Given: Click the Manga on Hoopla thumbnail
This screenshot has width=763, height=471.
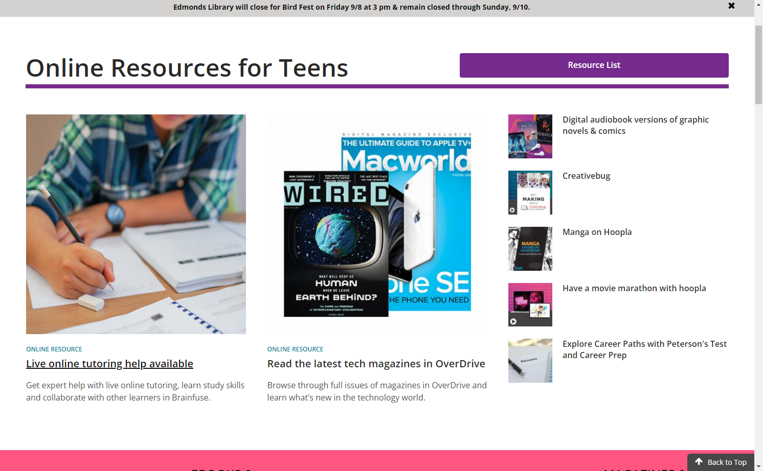Looking at the screenshot, I should coord(530,249).
